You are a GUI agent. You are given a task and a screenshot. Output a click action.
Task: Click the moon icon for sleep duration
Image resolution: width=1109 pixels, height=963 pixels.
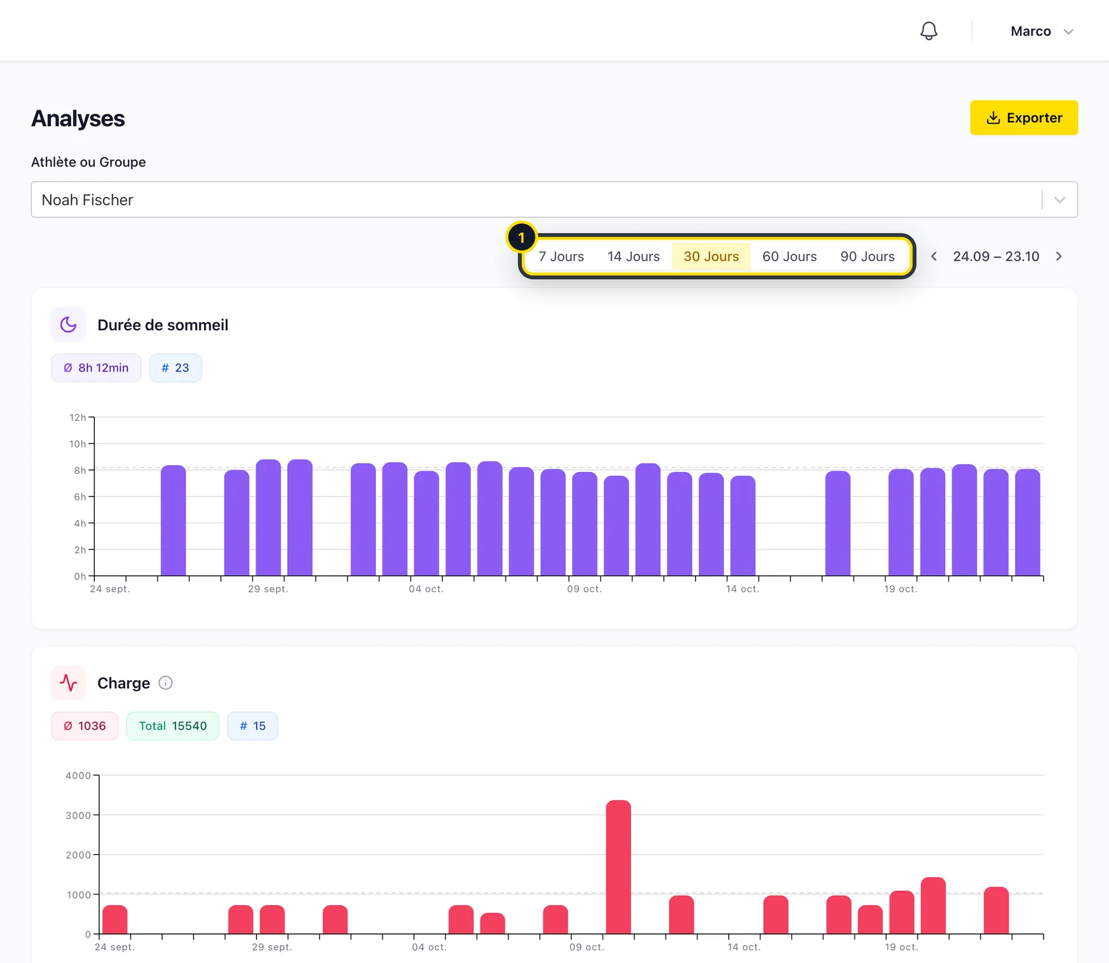point(68,325)
